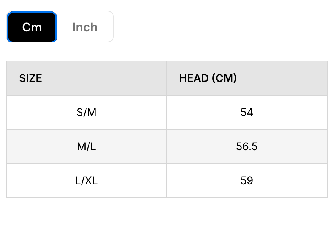This screenshot has height=229, width=336.
Task: Click the word SIZE in table header
Action: coord(31,78)
